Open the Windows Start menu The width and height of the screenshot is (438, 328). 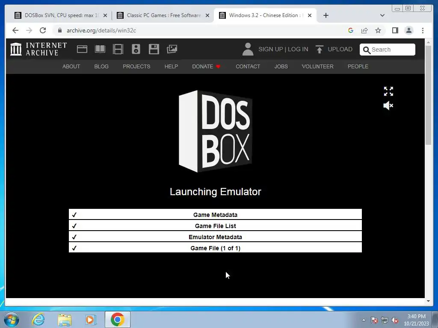point(12,319)
